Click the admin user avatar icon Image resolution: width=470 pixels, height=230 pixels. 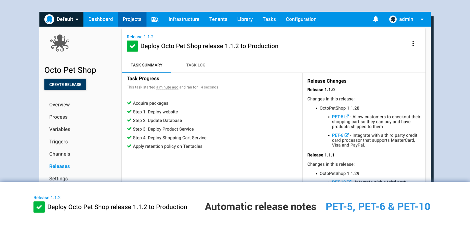(393, 19)
